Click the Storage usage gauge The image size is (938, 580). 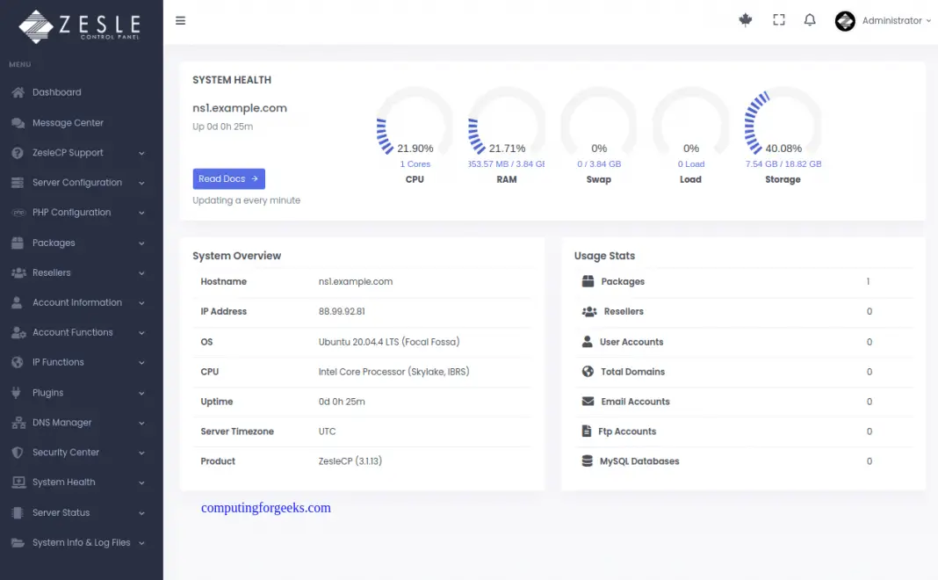click(x=782, y=123)
